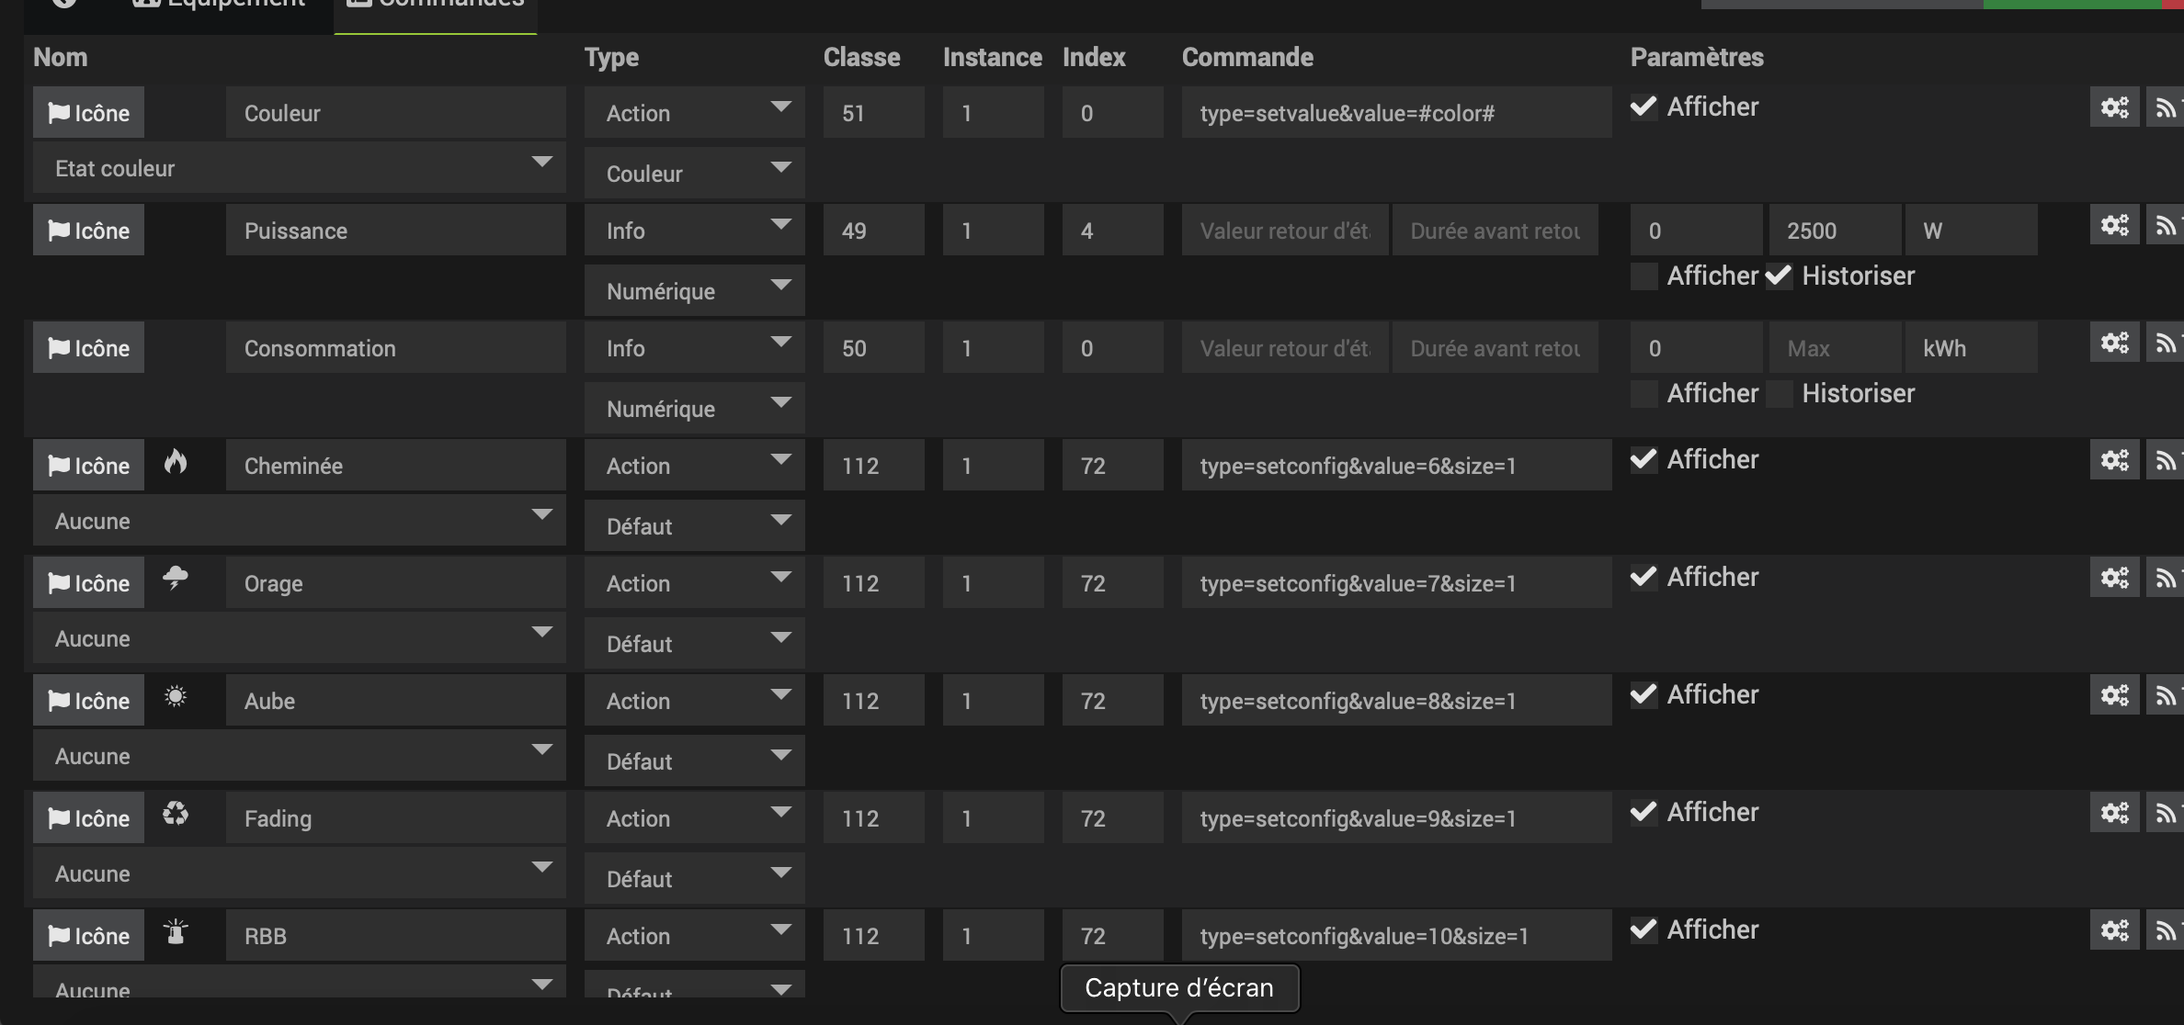Click the storm cloud icon beside Orage
Image resolution: width=2184 pixels, height=1025 pixels.
tap(176, 579)
